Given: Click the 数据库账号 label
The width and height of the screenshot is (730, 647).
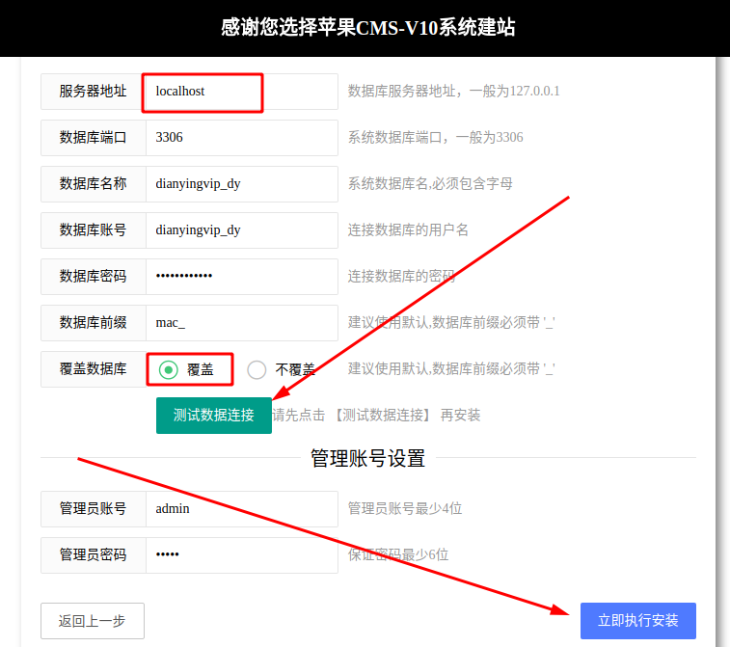Looking at the screenshot, I should pos(94,230).
